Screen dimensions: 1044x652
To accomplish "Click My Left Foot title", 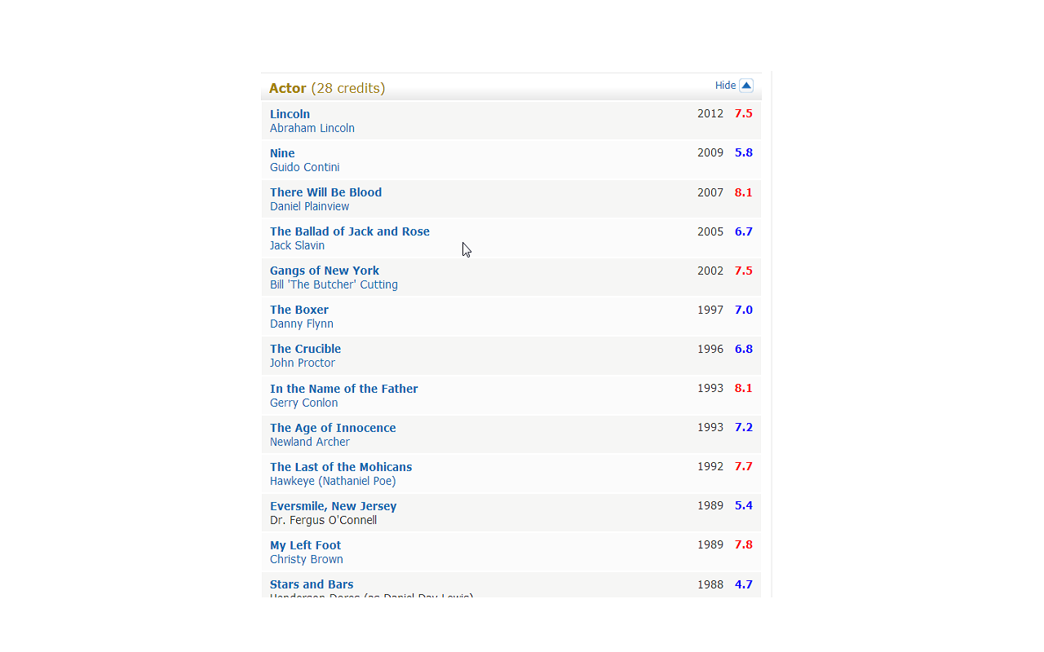I will (x=306, y=545).
